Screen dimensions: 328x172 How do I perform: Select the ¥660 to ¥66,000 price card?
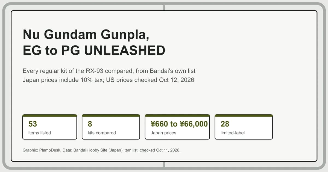(177, 127)
